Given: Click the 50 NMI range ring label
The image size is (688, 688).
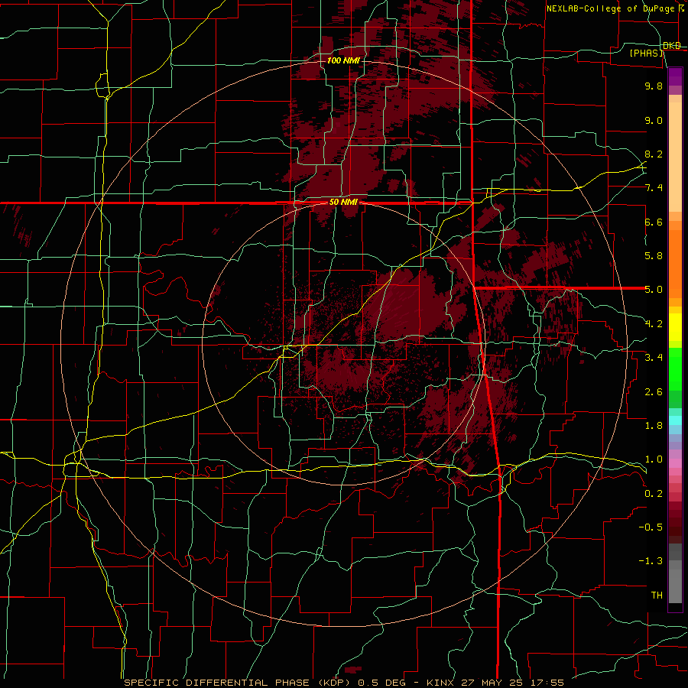Looking at the screenshot, I should tap(343, 203).
